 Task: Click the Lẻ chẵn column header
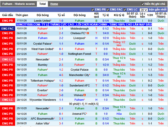142,15
